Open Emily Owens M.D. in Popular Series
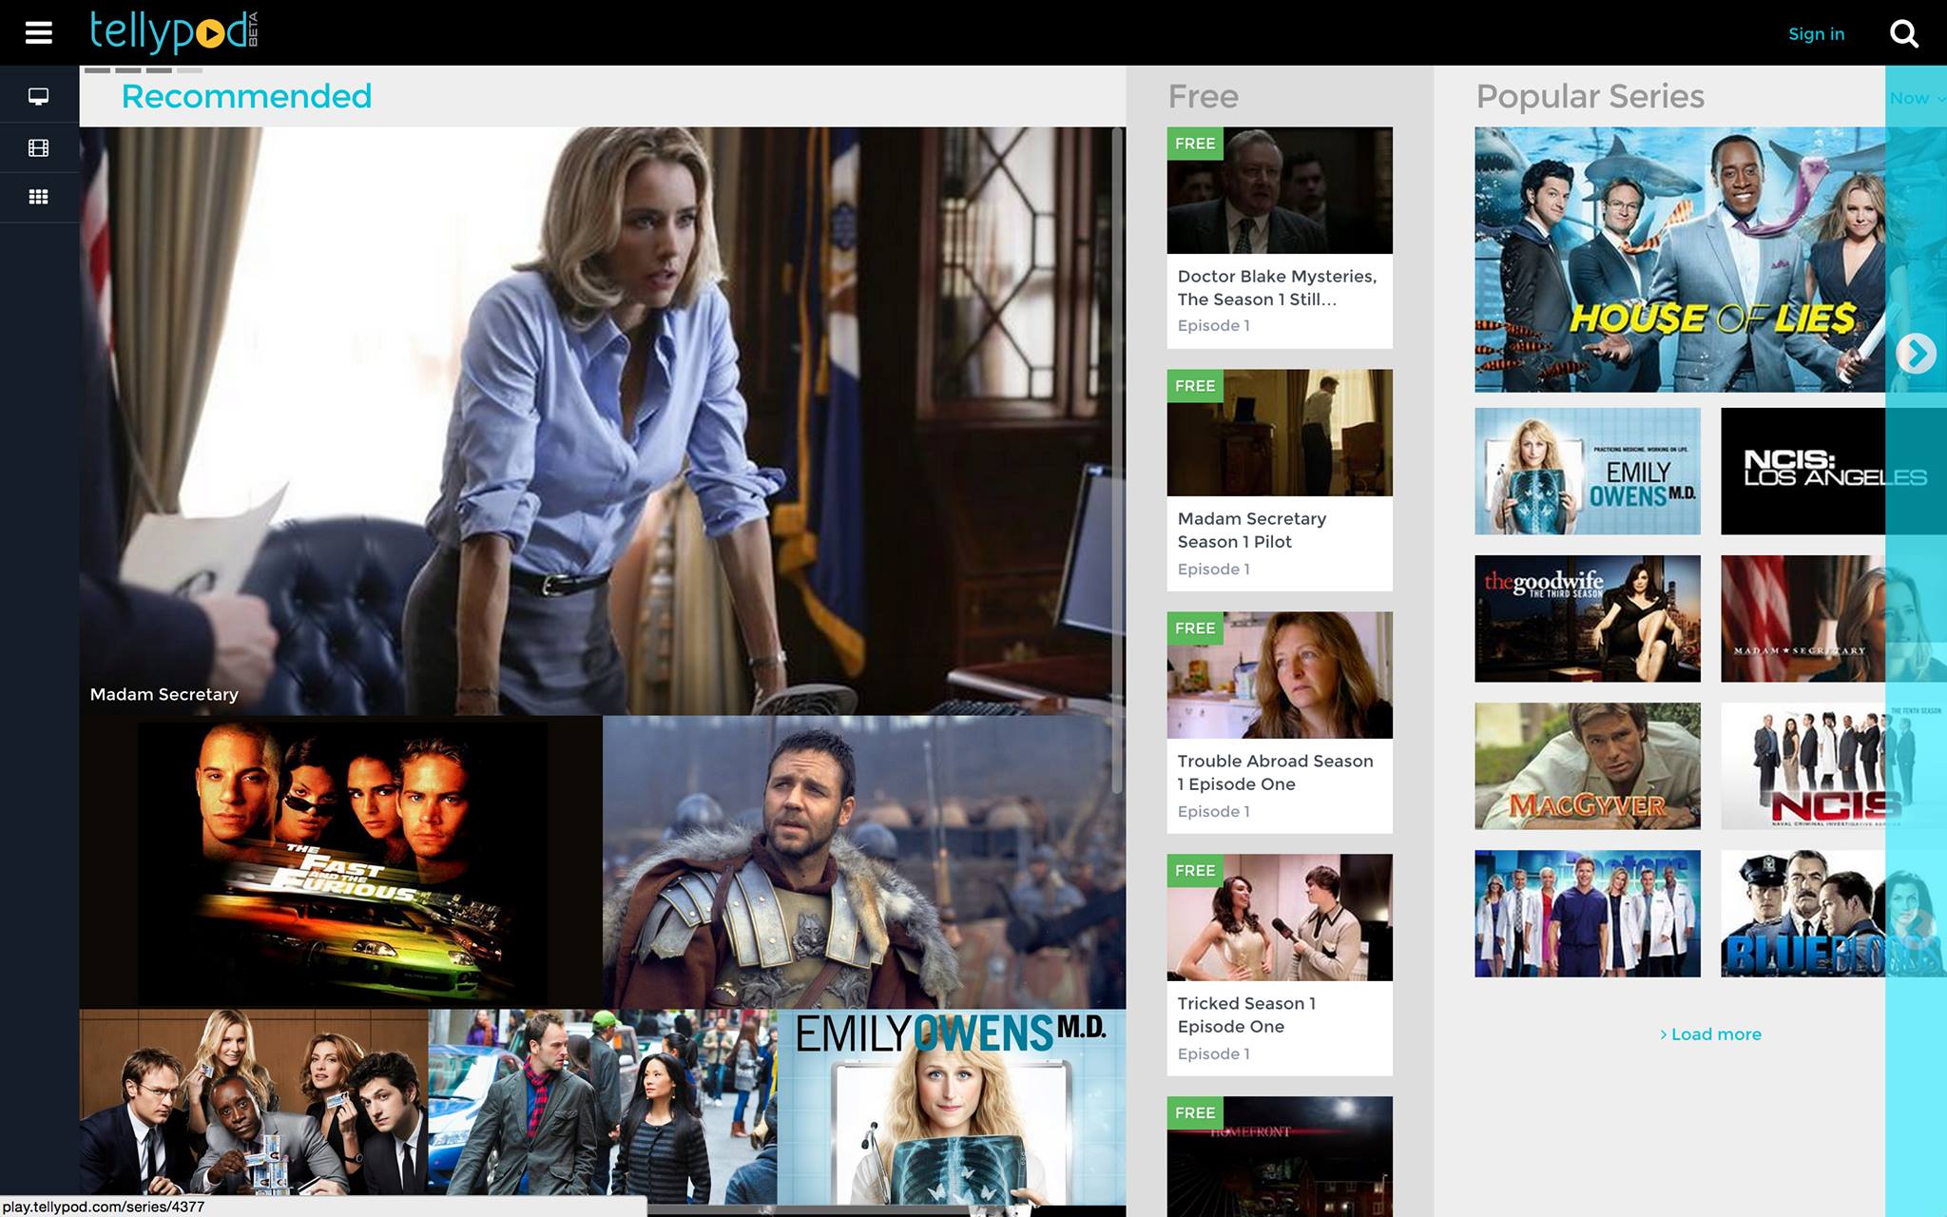1947x1217 pixels. pos(1588,472)
